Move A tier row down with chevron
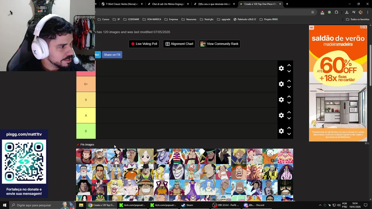372x209 pixels. [289, 118]
